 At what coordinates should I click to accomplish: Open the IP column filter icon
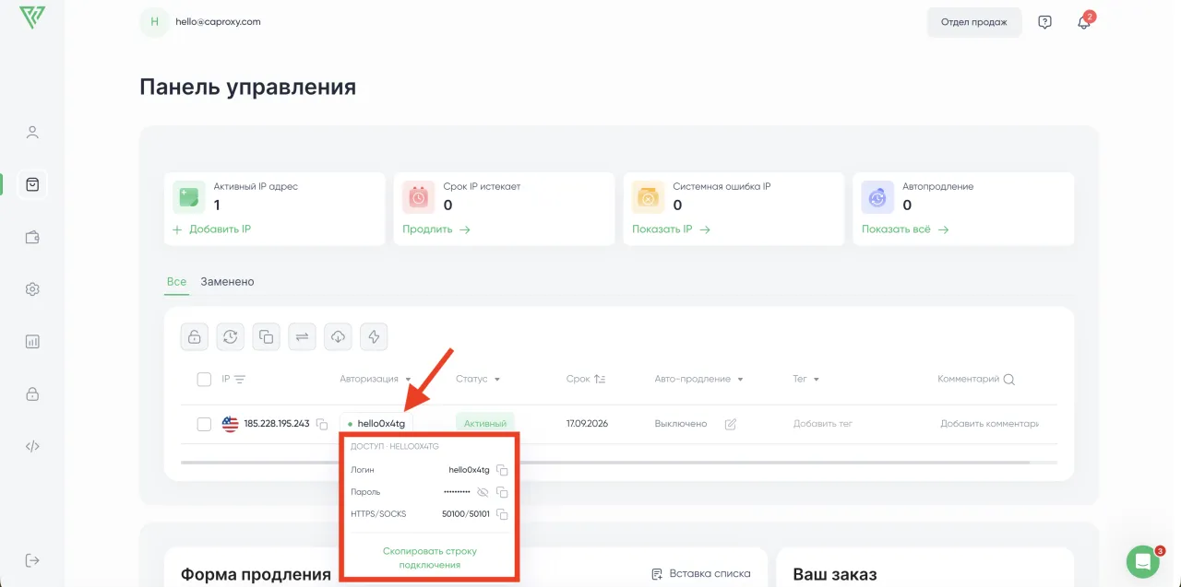click(x=240, y=379)
